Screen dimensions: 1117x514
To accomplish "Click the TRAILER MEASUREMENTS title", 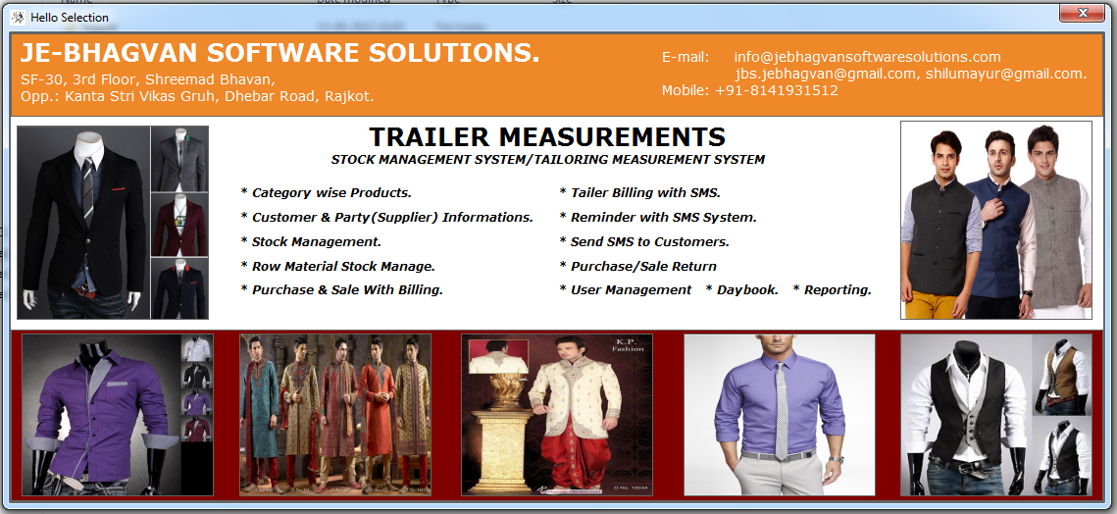I will pyautogui.click(x=547, y=137).
